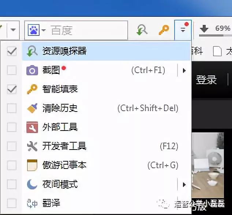Click the brush icon beside 清除历史
Image resolution: width=232 pixels, height=215 pixels.
[x=32, y=108]
